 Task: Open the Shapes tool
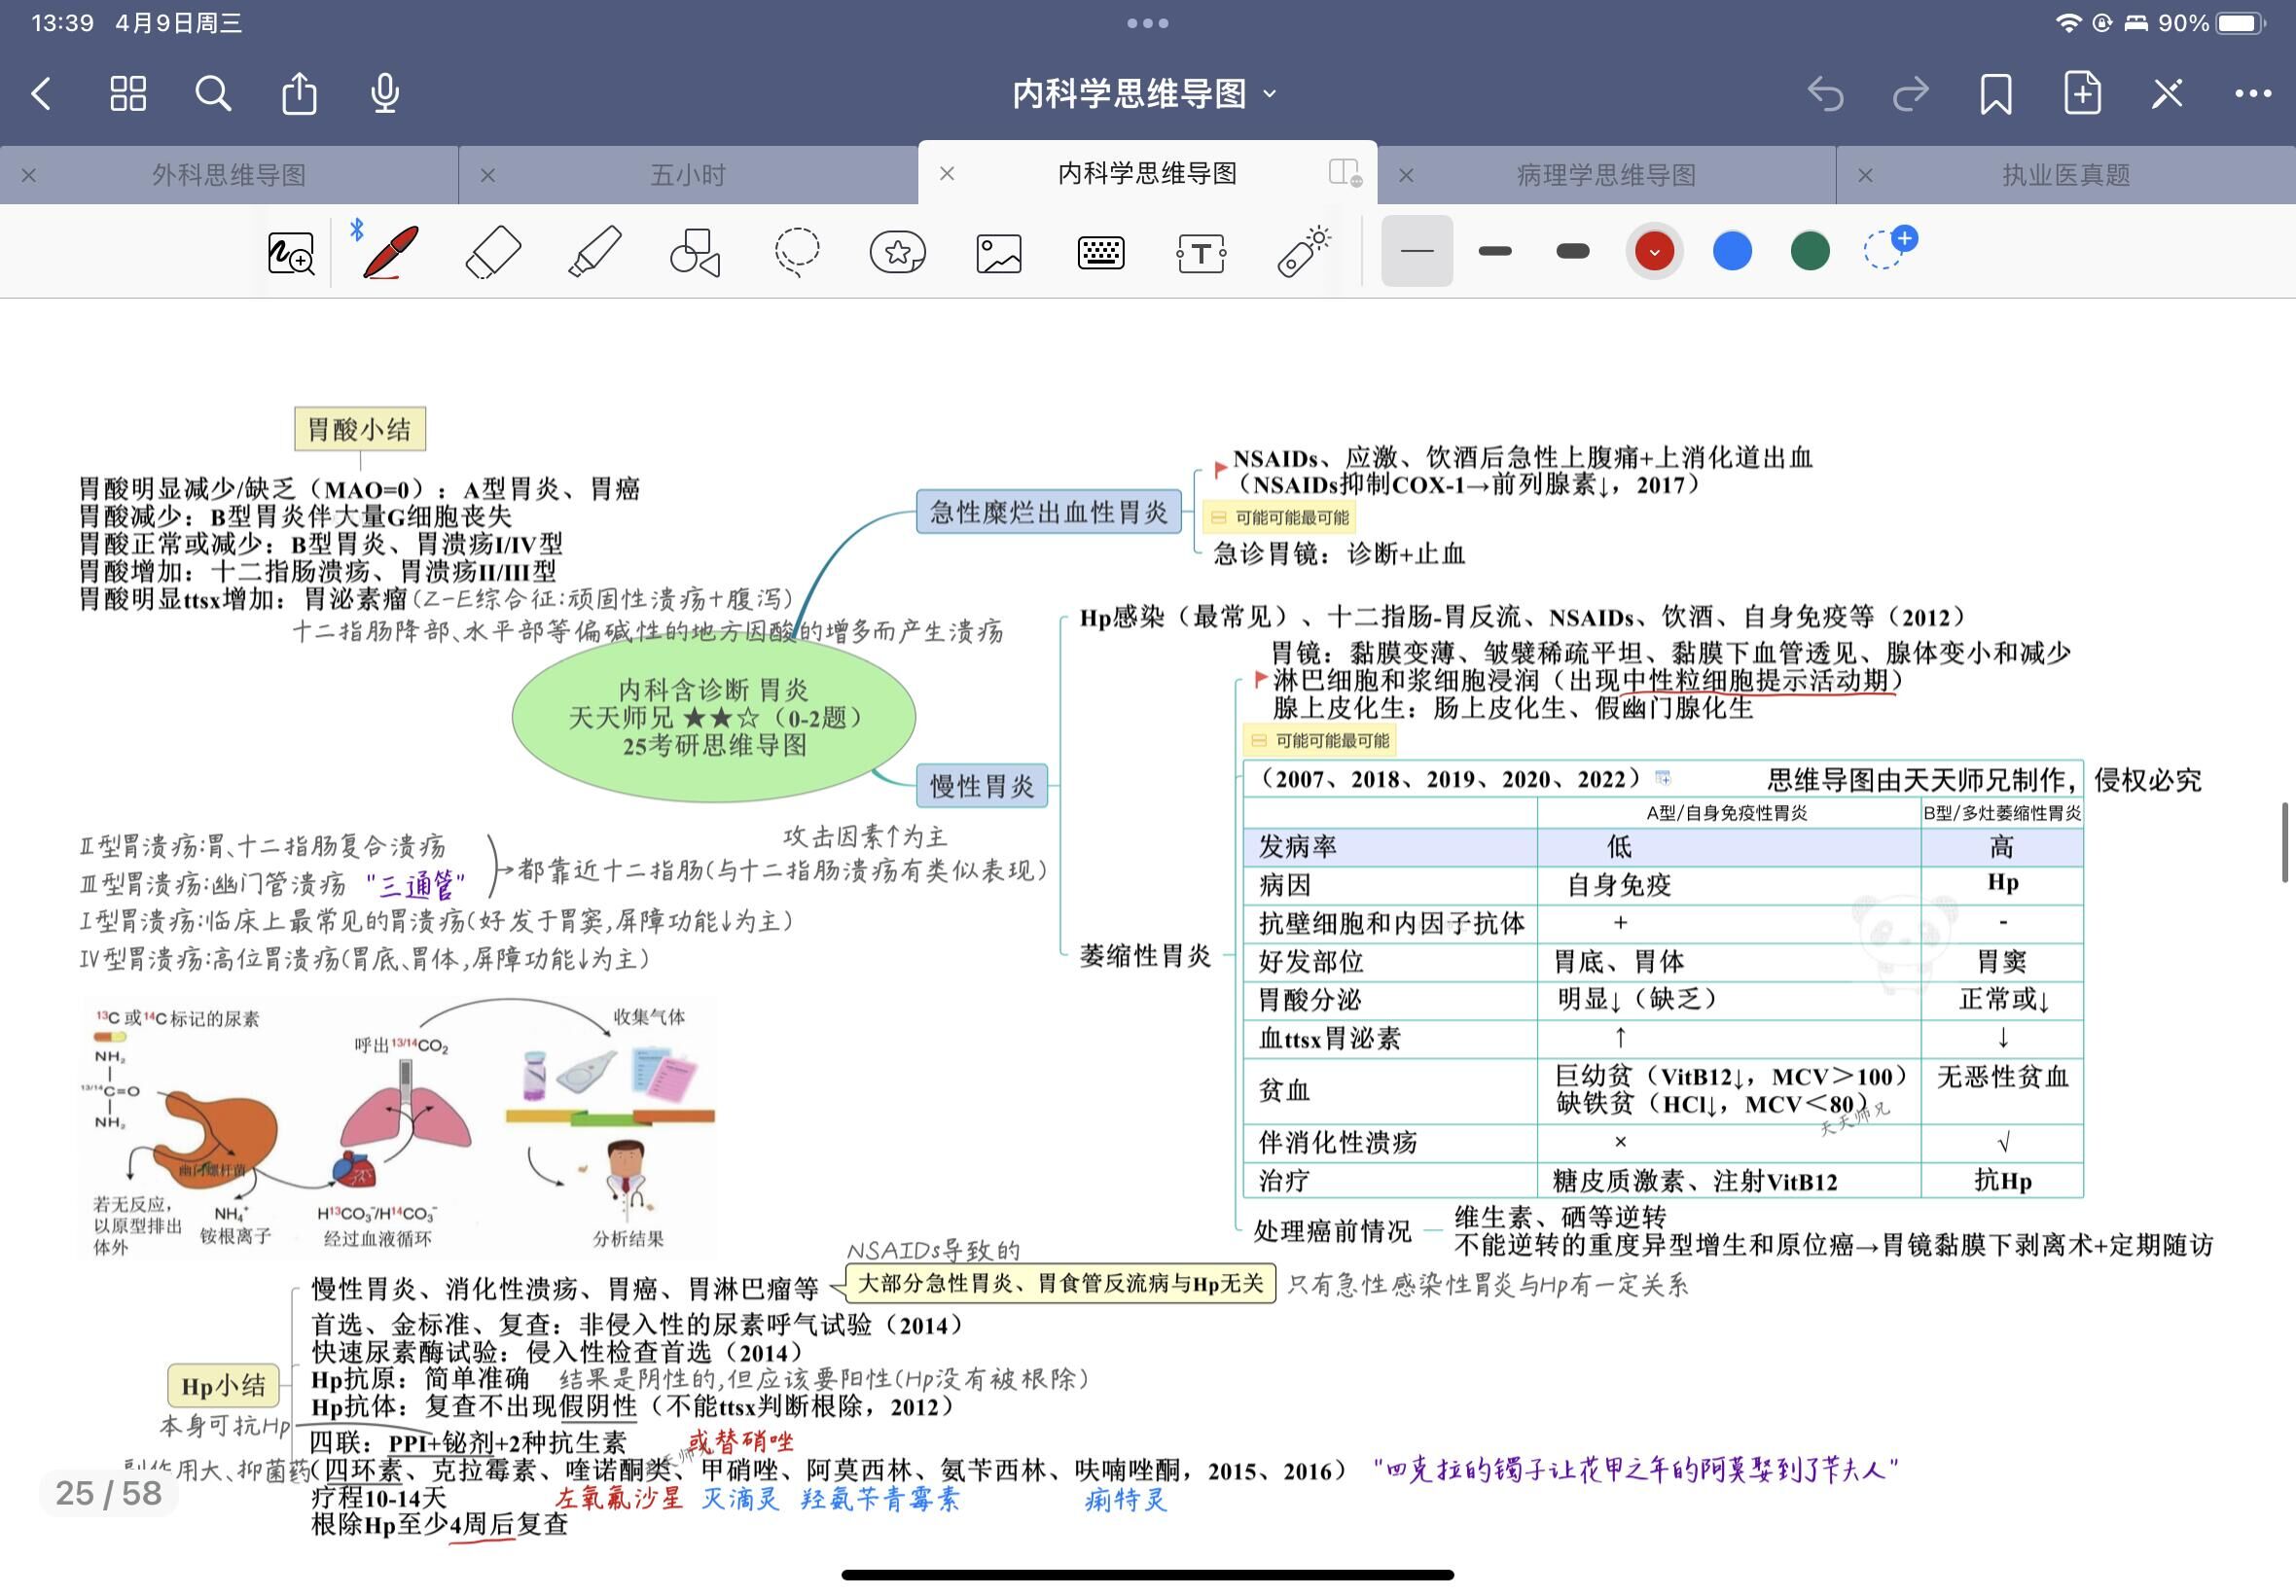coord(695,252)
